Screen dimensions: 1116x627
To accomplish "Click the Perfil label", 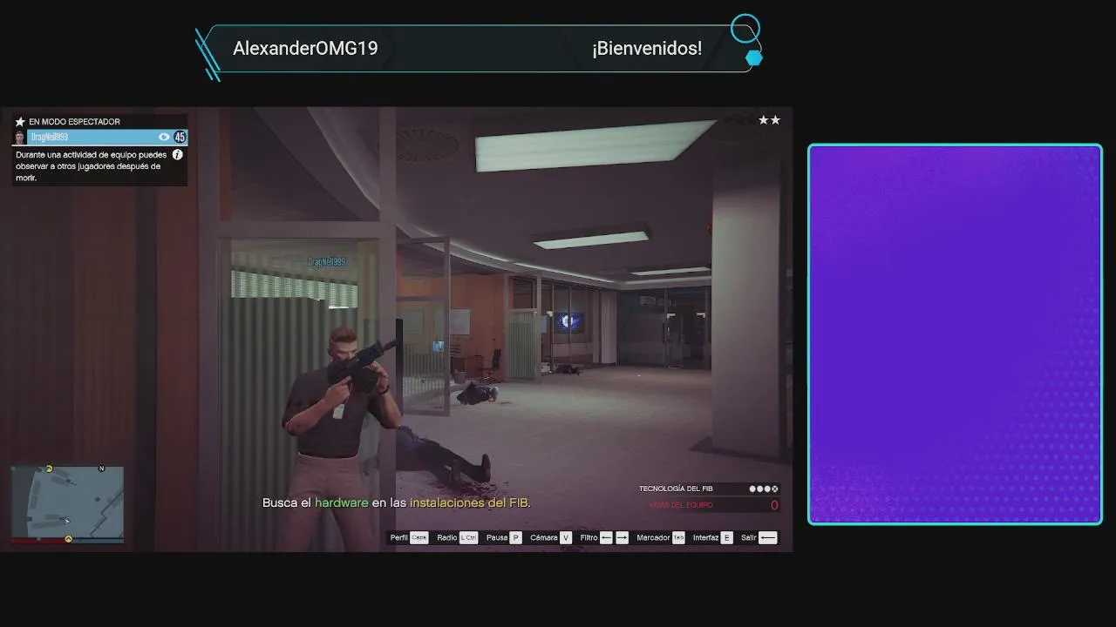I will coord(399,538).
